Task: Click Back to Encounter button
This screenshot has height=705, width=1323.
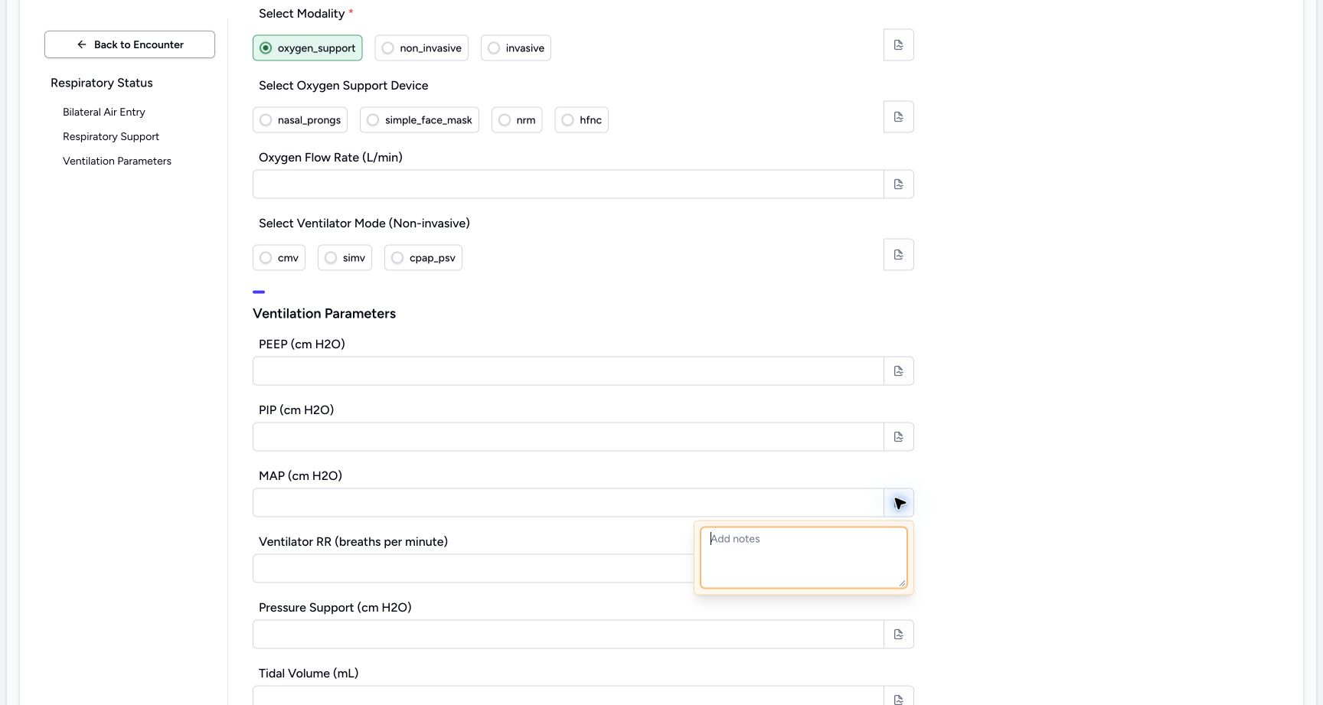Action: pyautogui.click(x=129, y=44)
